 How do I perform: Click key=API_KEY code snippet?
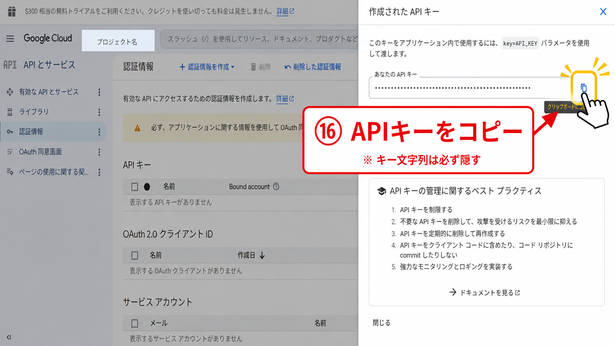point(520,43)
